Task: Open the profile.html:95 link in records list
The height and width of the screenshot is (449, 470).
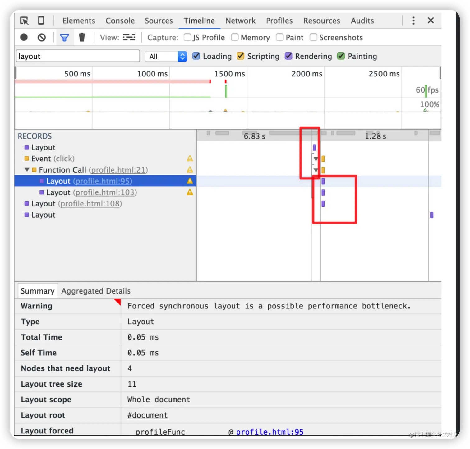Action: pyautogui.click(x=103, y=181)
